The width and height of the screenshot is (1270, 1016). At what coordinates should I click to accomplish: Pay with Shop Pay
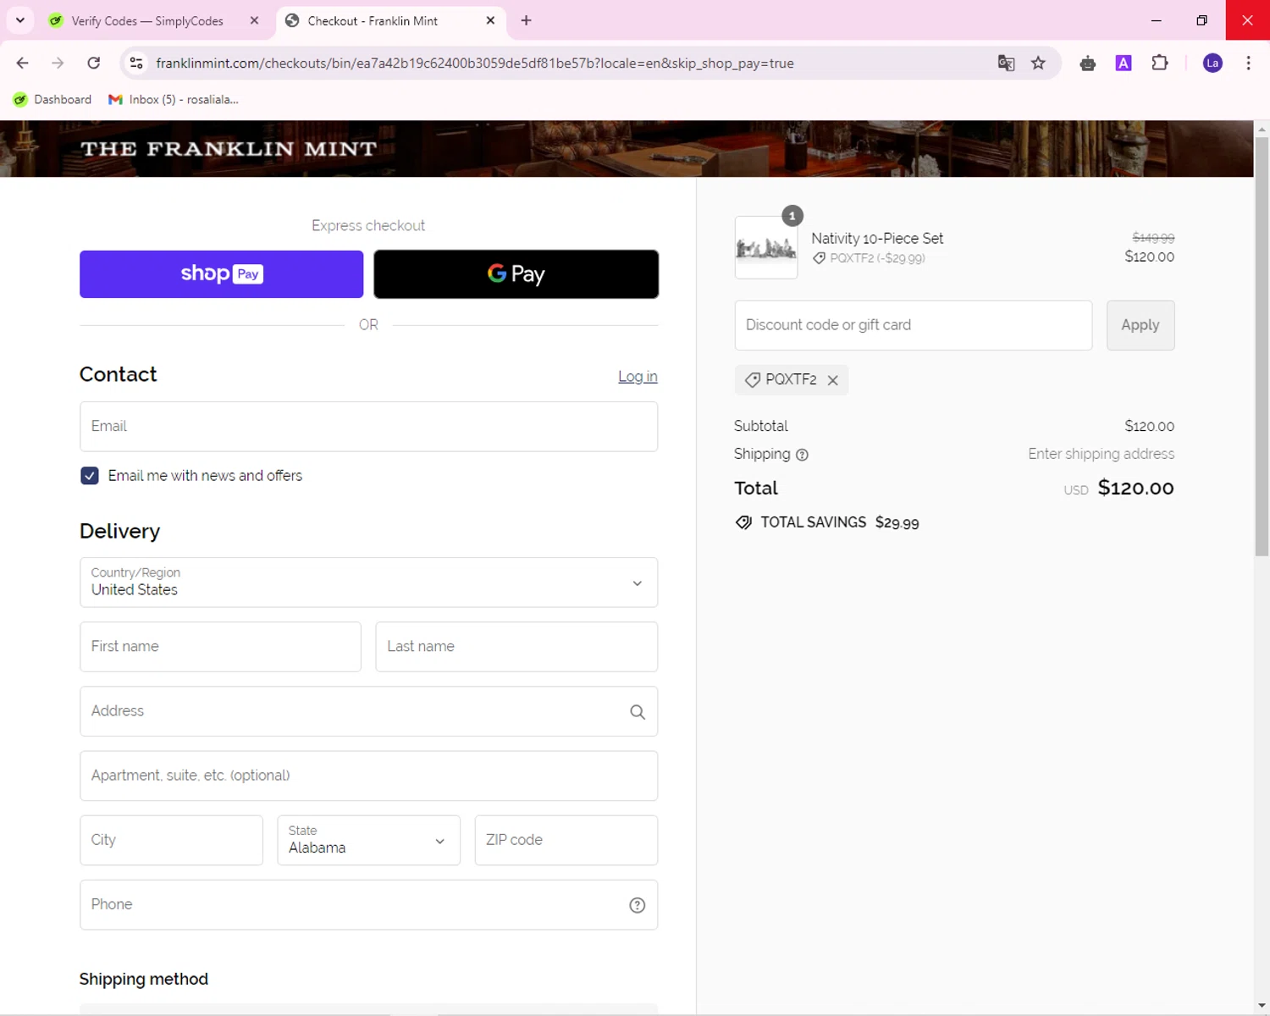pos(222,274)
